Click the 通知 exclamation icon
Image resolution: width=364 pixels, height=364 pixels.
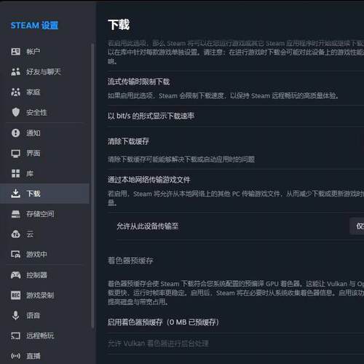[x=15, y=133]
